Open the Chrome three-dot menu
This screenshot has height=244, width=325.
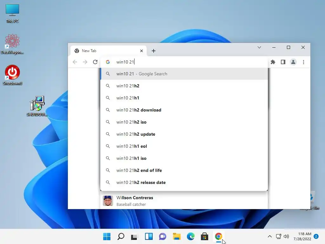pos(303,62)
